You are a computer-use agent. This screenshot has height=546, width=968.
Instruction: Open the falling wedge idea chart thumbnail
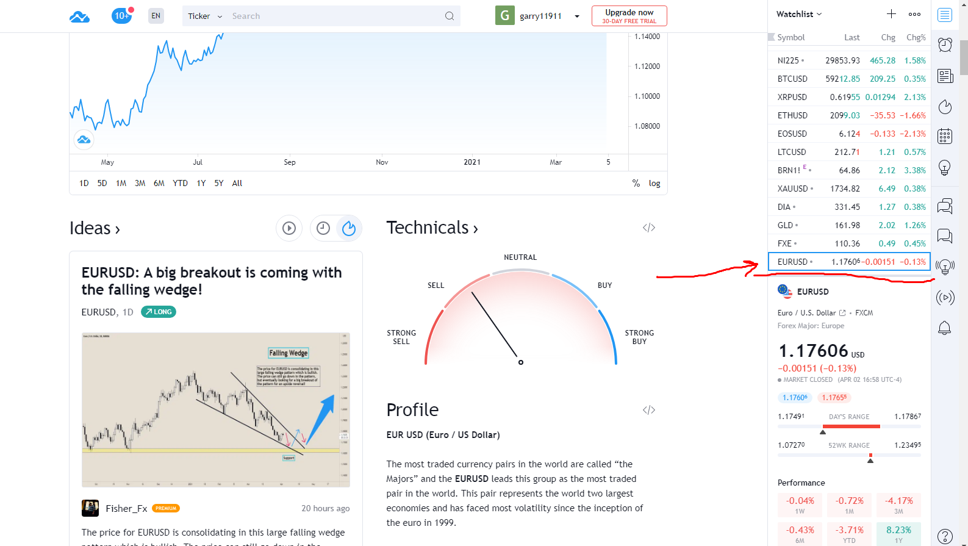pos(216,409)
